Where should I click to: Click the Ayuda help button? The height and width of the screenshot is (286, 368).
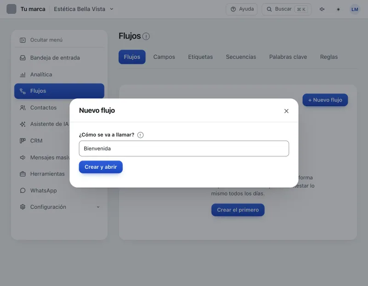coord(241,9)
